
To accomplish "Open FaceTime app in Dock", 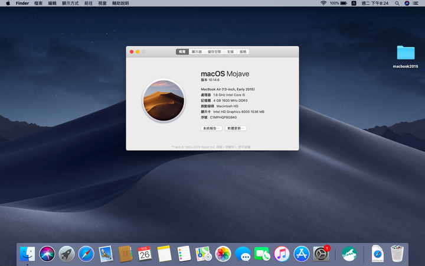I will pos(262,254).
